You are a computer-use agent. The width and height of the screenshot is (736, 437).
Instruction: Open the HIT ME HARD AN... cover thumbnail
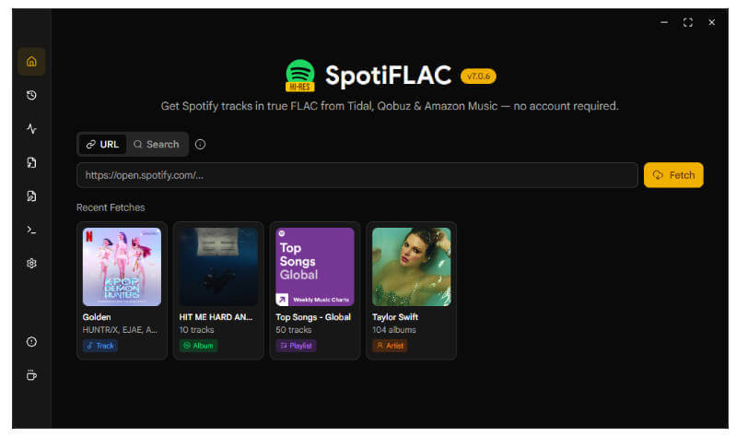point(218,266)
